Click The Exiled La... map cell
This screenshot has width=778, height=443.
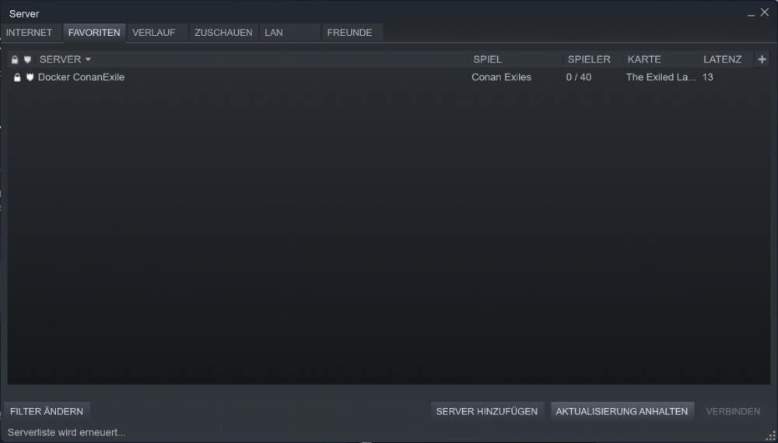(661, 78)
